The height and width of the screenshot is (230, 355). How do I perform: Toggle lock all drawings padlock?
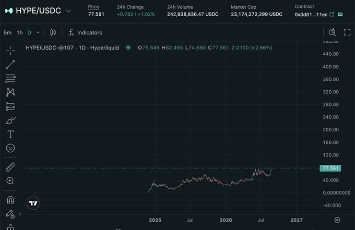point(10,227)
